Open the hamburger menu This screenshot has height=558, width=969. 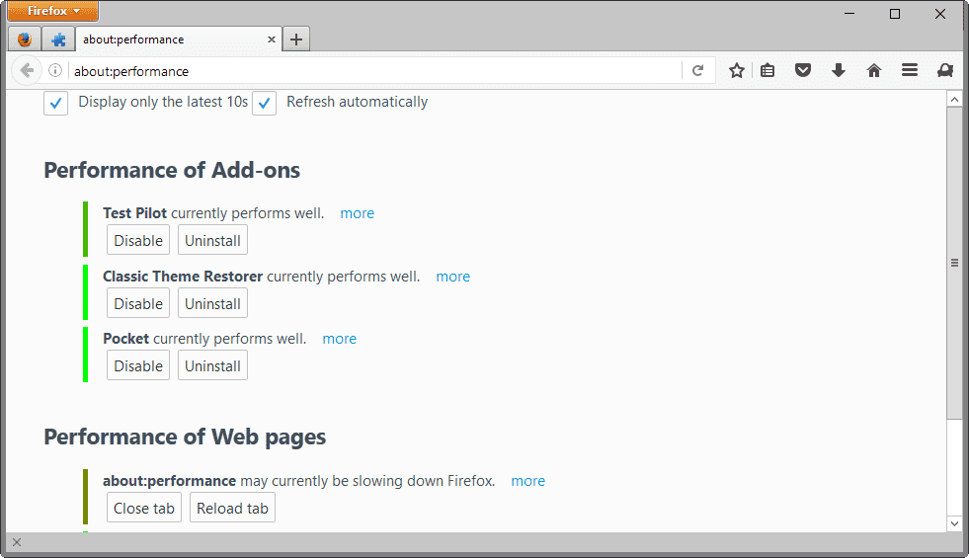910,70
